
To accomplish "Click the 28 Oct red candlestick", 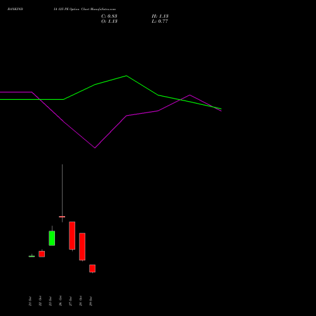I will click(82, 246).
